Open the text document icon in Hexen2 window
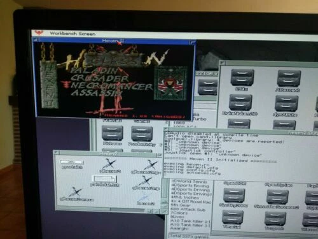This screenshot has width=318, height=239. click(x=105, y=181)
